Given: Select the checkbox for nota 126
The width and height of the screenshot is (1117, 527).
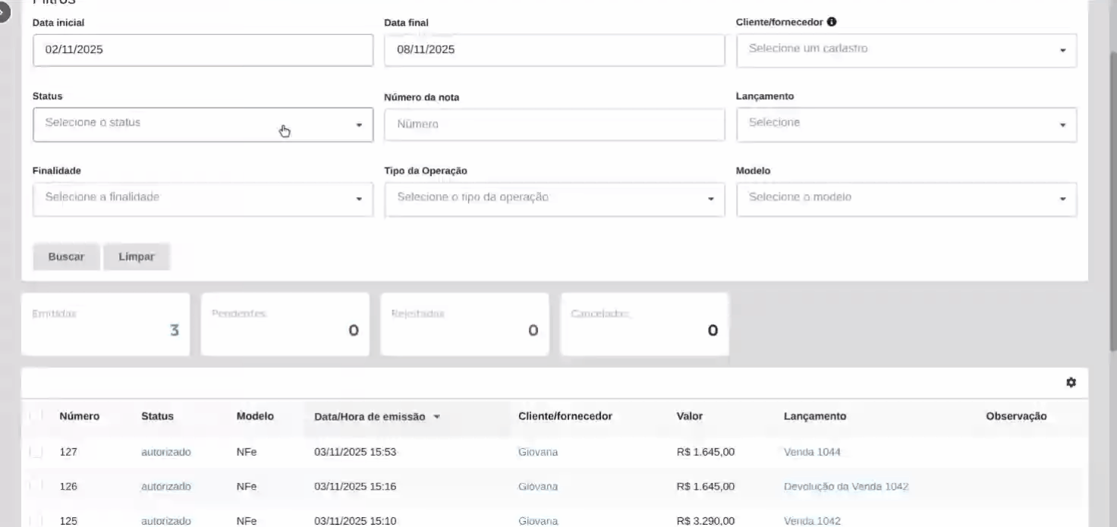Looking at the screenshot, I should pyautogui.click(x=36, y=486).
